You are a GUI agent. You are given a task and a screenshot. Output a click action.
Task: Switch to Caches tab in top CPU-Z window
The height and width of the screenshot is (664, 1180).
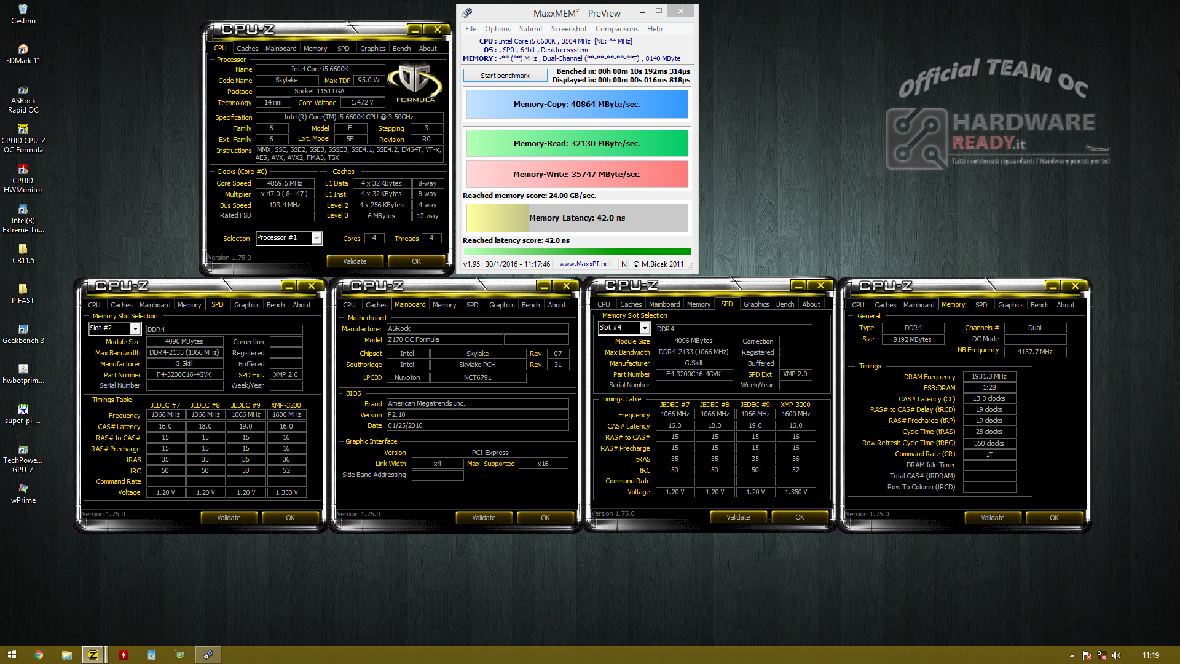coord(247,49)
